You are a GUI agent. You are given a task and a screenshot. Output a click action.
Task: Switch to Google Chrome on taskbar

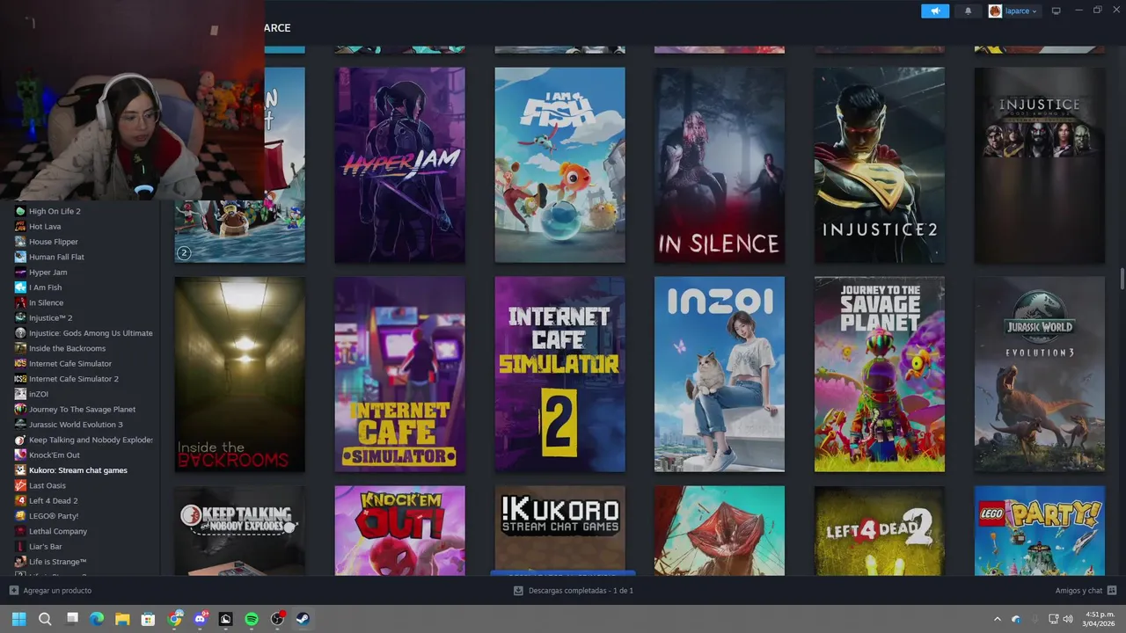tap(175, 619)
